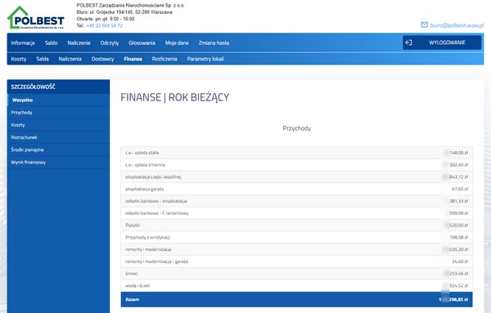491x313 pixels.
Task: Click 'odsetki bankowe - f. remontowy' row label
Action: (x=157, y=213)
